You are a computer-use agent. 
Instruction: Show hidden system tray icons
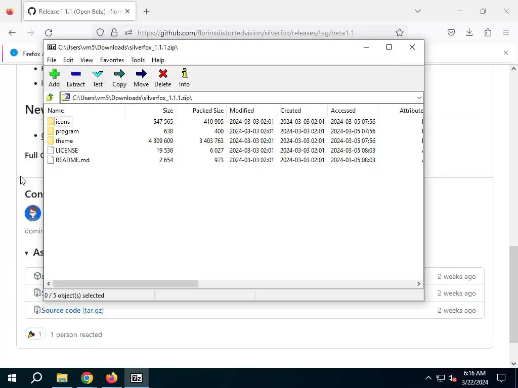click(428, 378)
